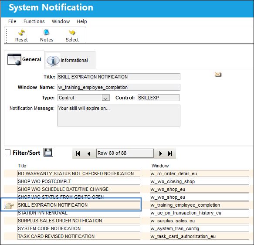Viewport: 254px width, 245px height.
Task: Expand the Type dropdown arrow
Action: point(105,98)
